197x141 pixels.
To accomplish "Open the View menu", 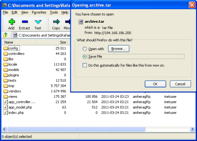I will pos(25,13).
